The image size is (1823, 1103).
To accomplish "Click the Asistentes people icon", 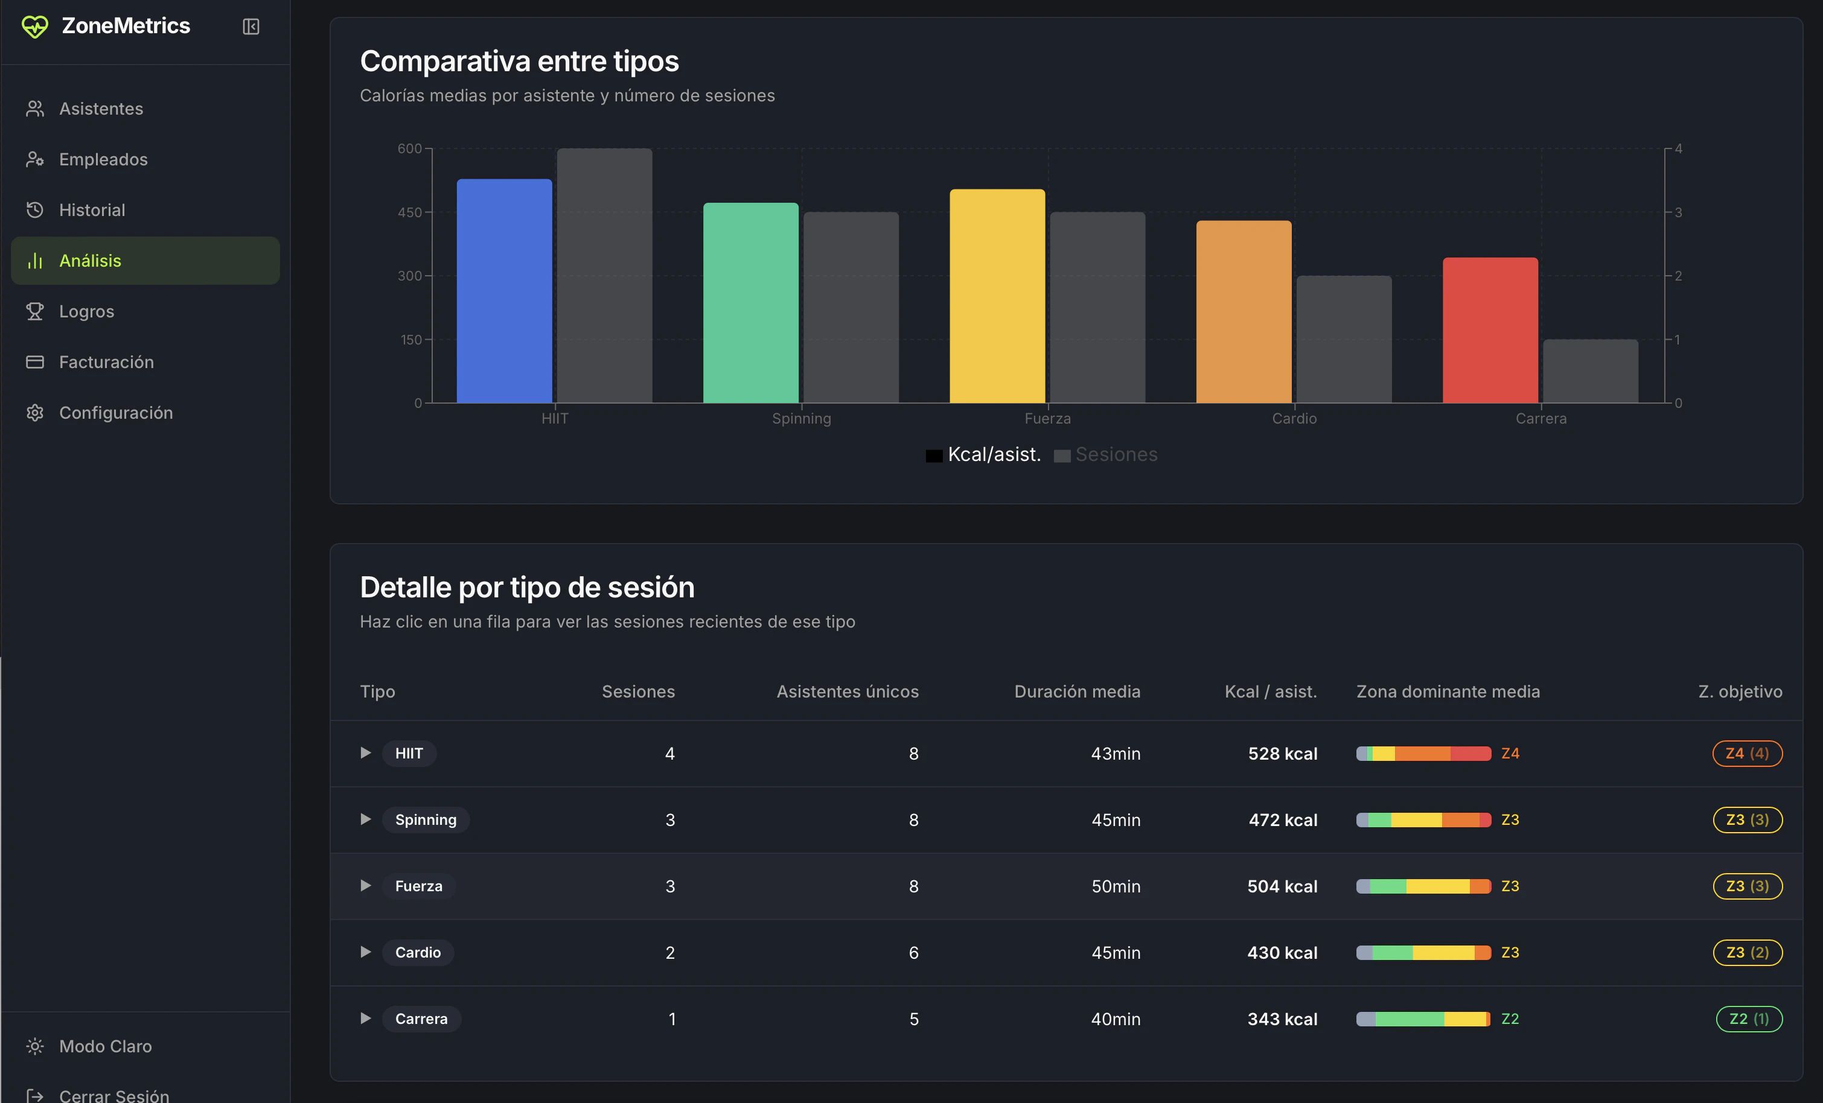I will [x=35, y=109].
